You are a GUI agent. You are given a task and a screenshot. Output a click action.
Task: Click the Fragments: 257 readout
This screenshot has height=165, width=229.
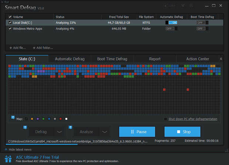[x=165, y=141]
